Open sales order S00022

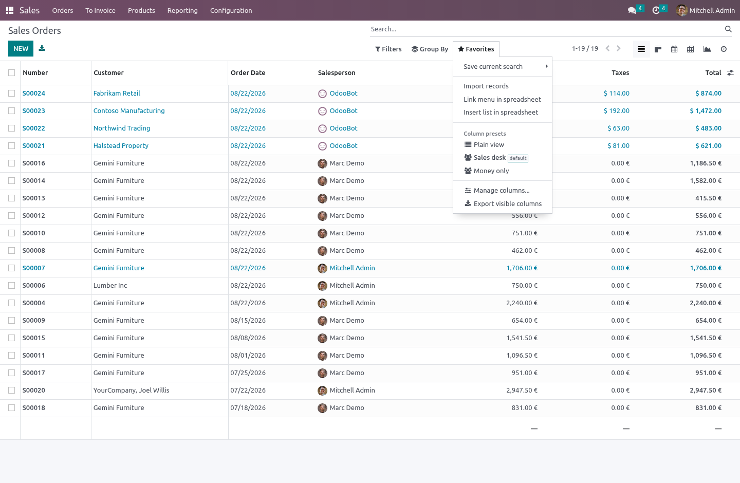point(34,128)
